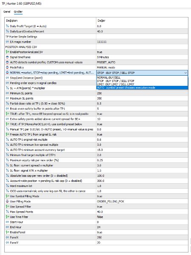Select Minimum final target multiple of DTP1 row
191x255 pixels.
[96, 155]
